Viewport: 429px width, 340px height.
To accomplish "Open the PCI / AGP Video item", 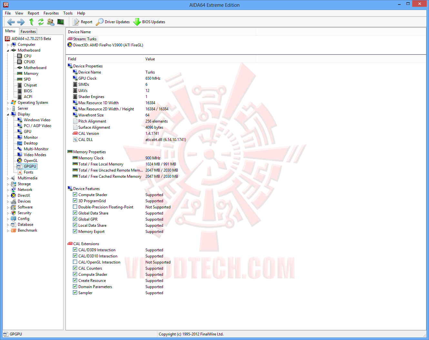I will 37,126.
